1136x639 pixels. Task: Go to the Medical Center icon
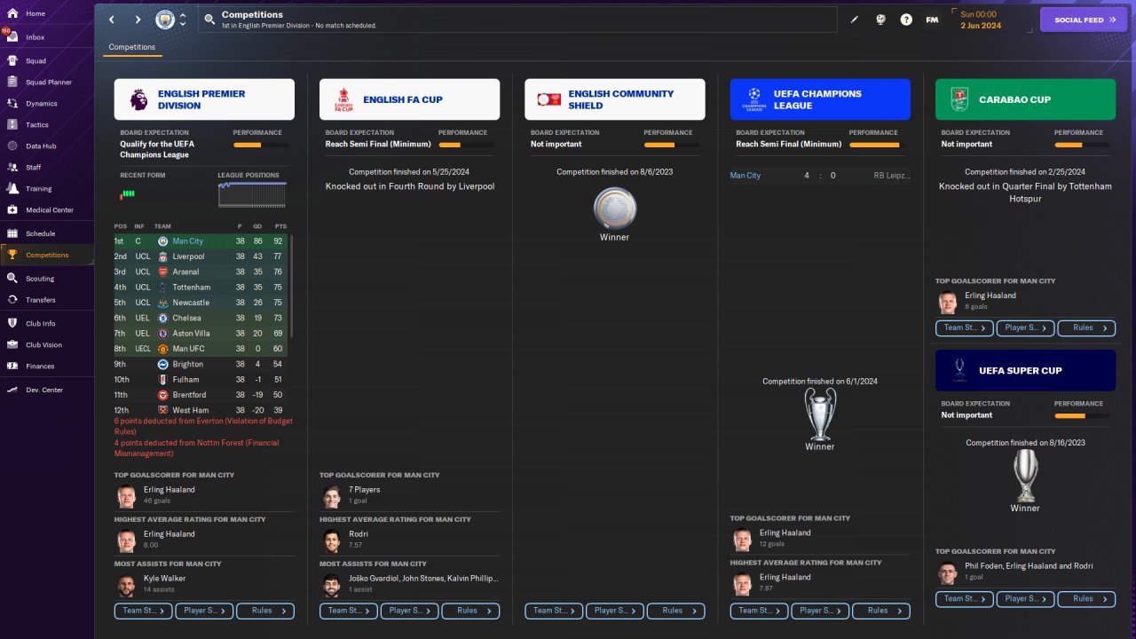click(12, 210)
